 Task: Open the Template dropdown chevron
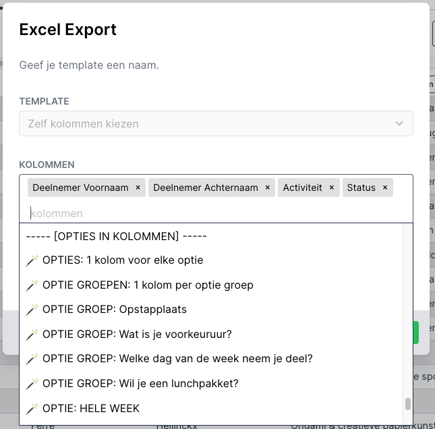pyautogui.click(x=399, y=123)
